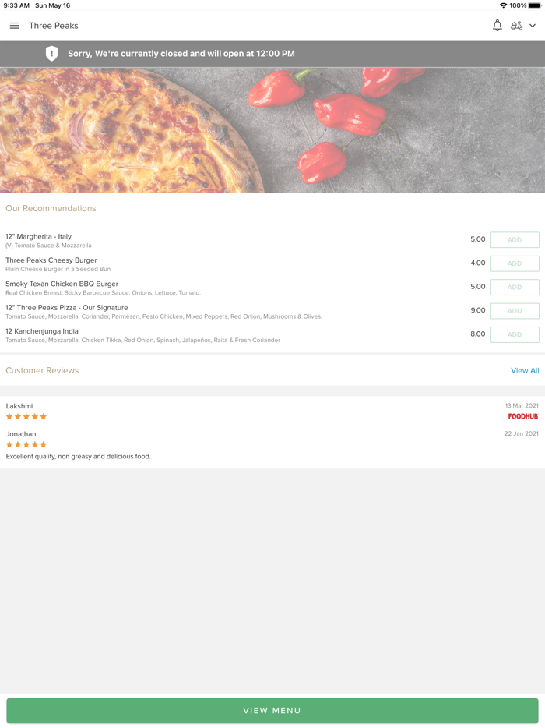Open the hamburger navigation menu
This screenshot has width=545, height=728.
point(14,26)
